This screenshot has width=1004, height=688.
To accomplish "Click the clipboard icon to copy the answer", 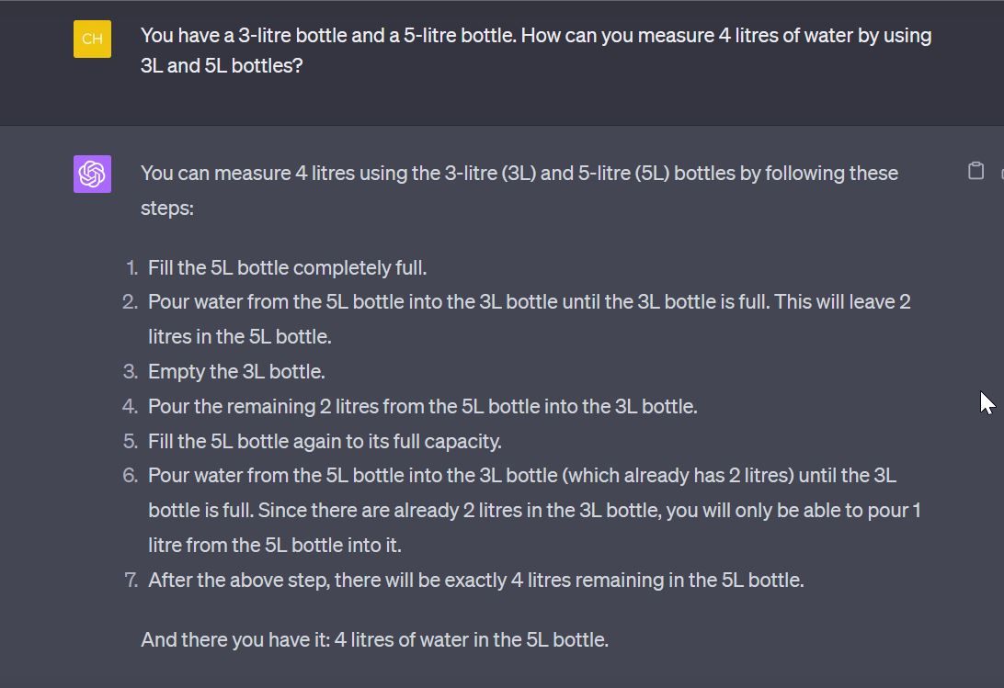I will point(977,171).
